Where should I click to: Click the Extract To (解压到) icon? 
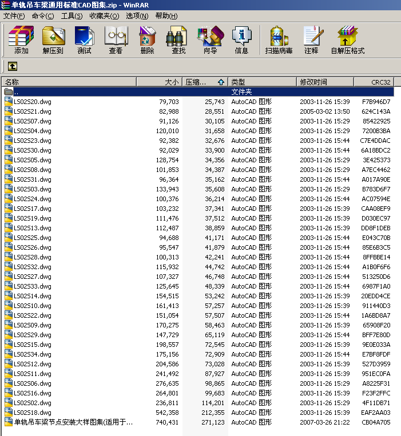click(53, 40)
